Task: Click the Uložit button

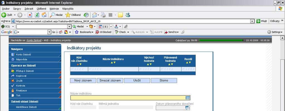Action: [x=137, y=80]
